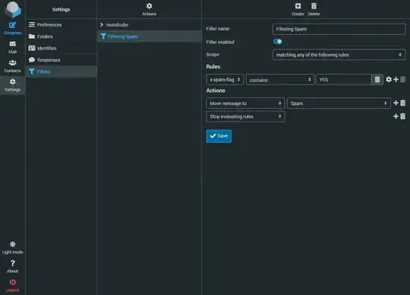Open the About dialog
Viewport: 410px width, 295px height.
pos(12,266)
